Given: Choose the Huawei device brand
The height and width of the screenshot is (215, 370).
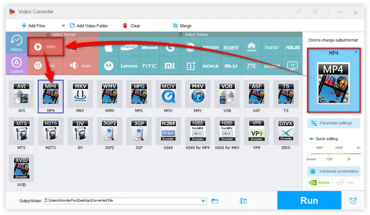Looking at the screenshot, I should click(252, 48).
